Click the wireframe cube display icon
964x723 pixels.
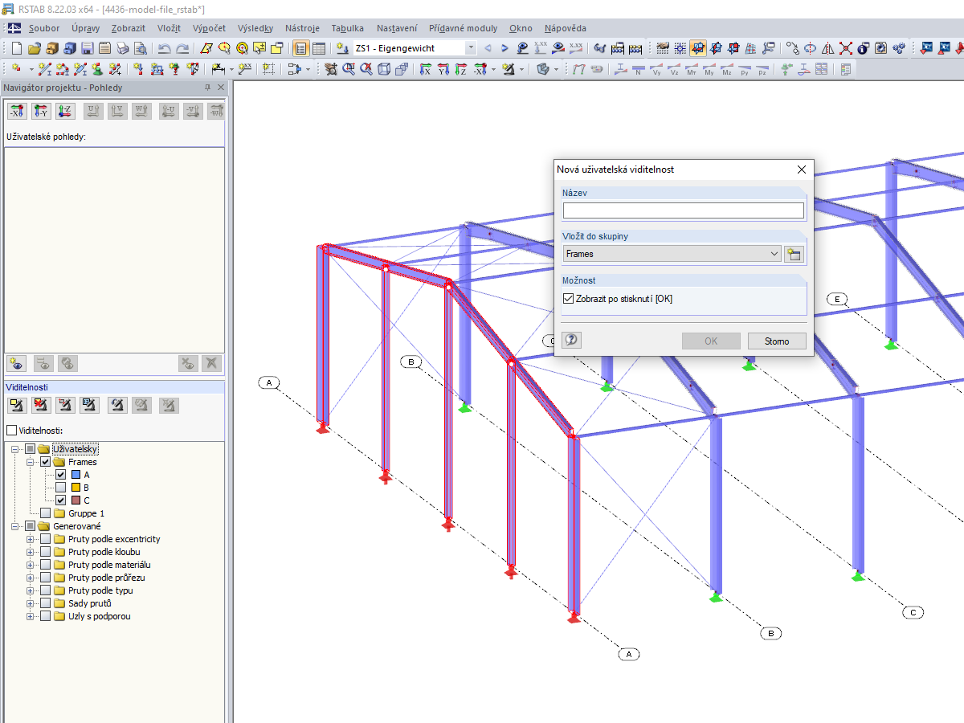tap(384, 69)
